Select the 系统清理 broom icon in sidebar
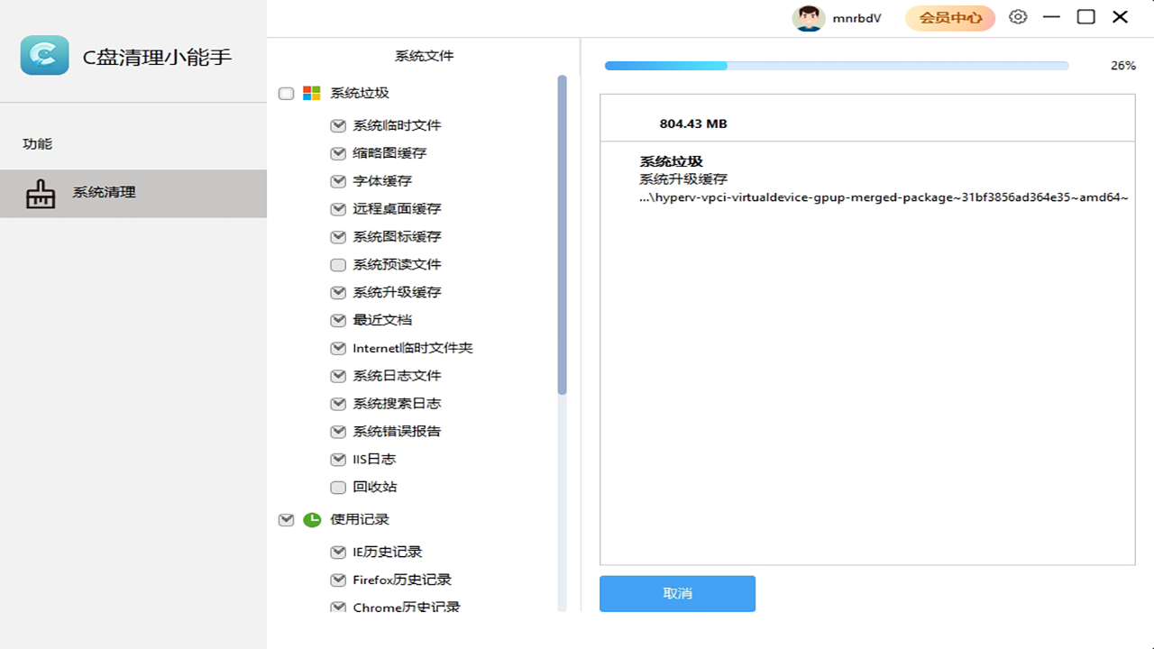Viewport: 1154px width, 649px height. coord(41,192)
